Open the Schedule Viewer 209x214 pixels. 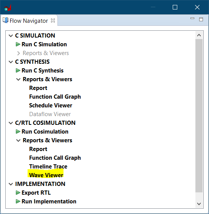click(51, 105)
